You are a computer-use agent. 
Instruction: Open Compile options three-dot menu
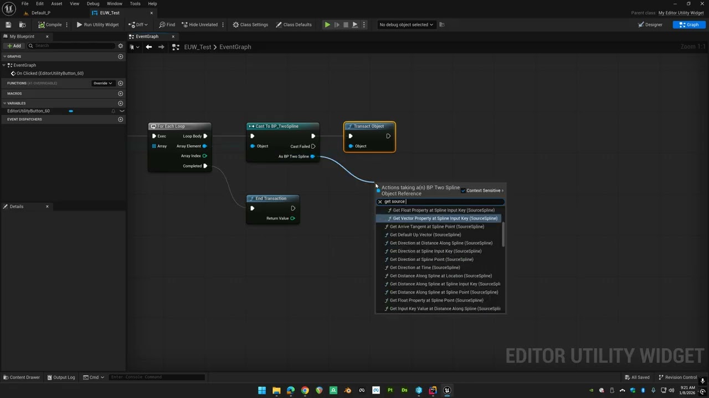(67, 24)
